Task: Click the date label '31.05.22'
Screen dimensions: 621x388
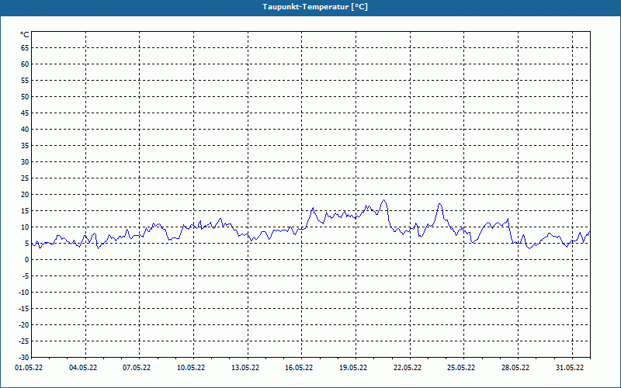Action: coord(570,368)
